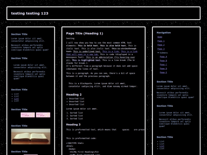Click the underlined List link in left sidebar

pos(16,99)
